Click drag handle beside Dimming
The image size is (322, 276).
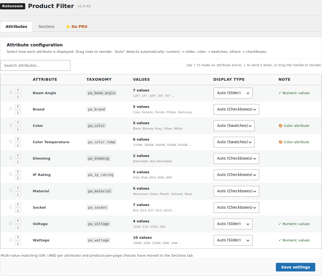(x=11, y=158)
